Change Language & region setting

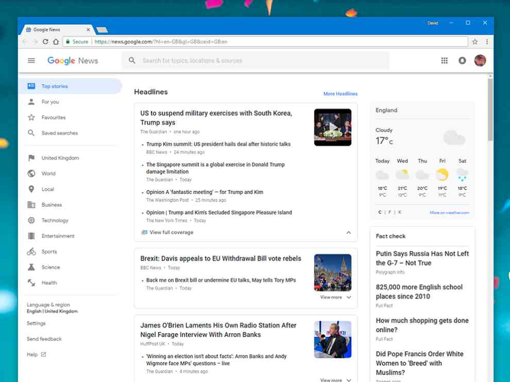coord(52,307)
